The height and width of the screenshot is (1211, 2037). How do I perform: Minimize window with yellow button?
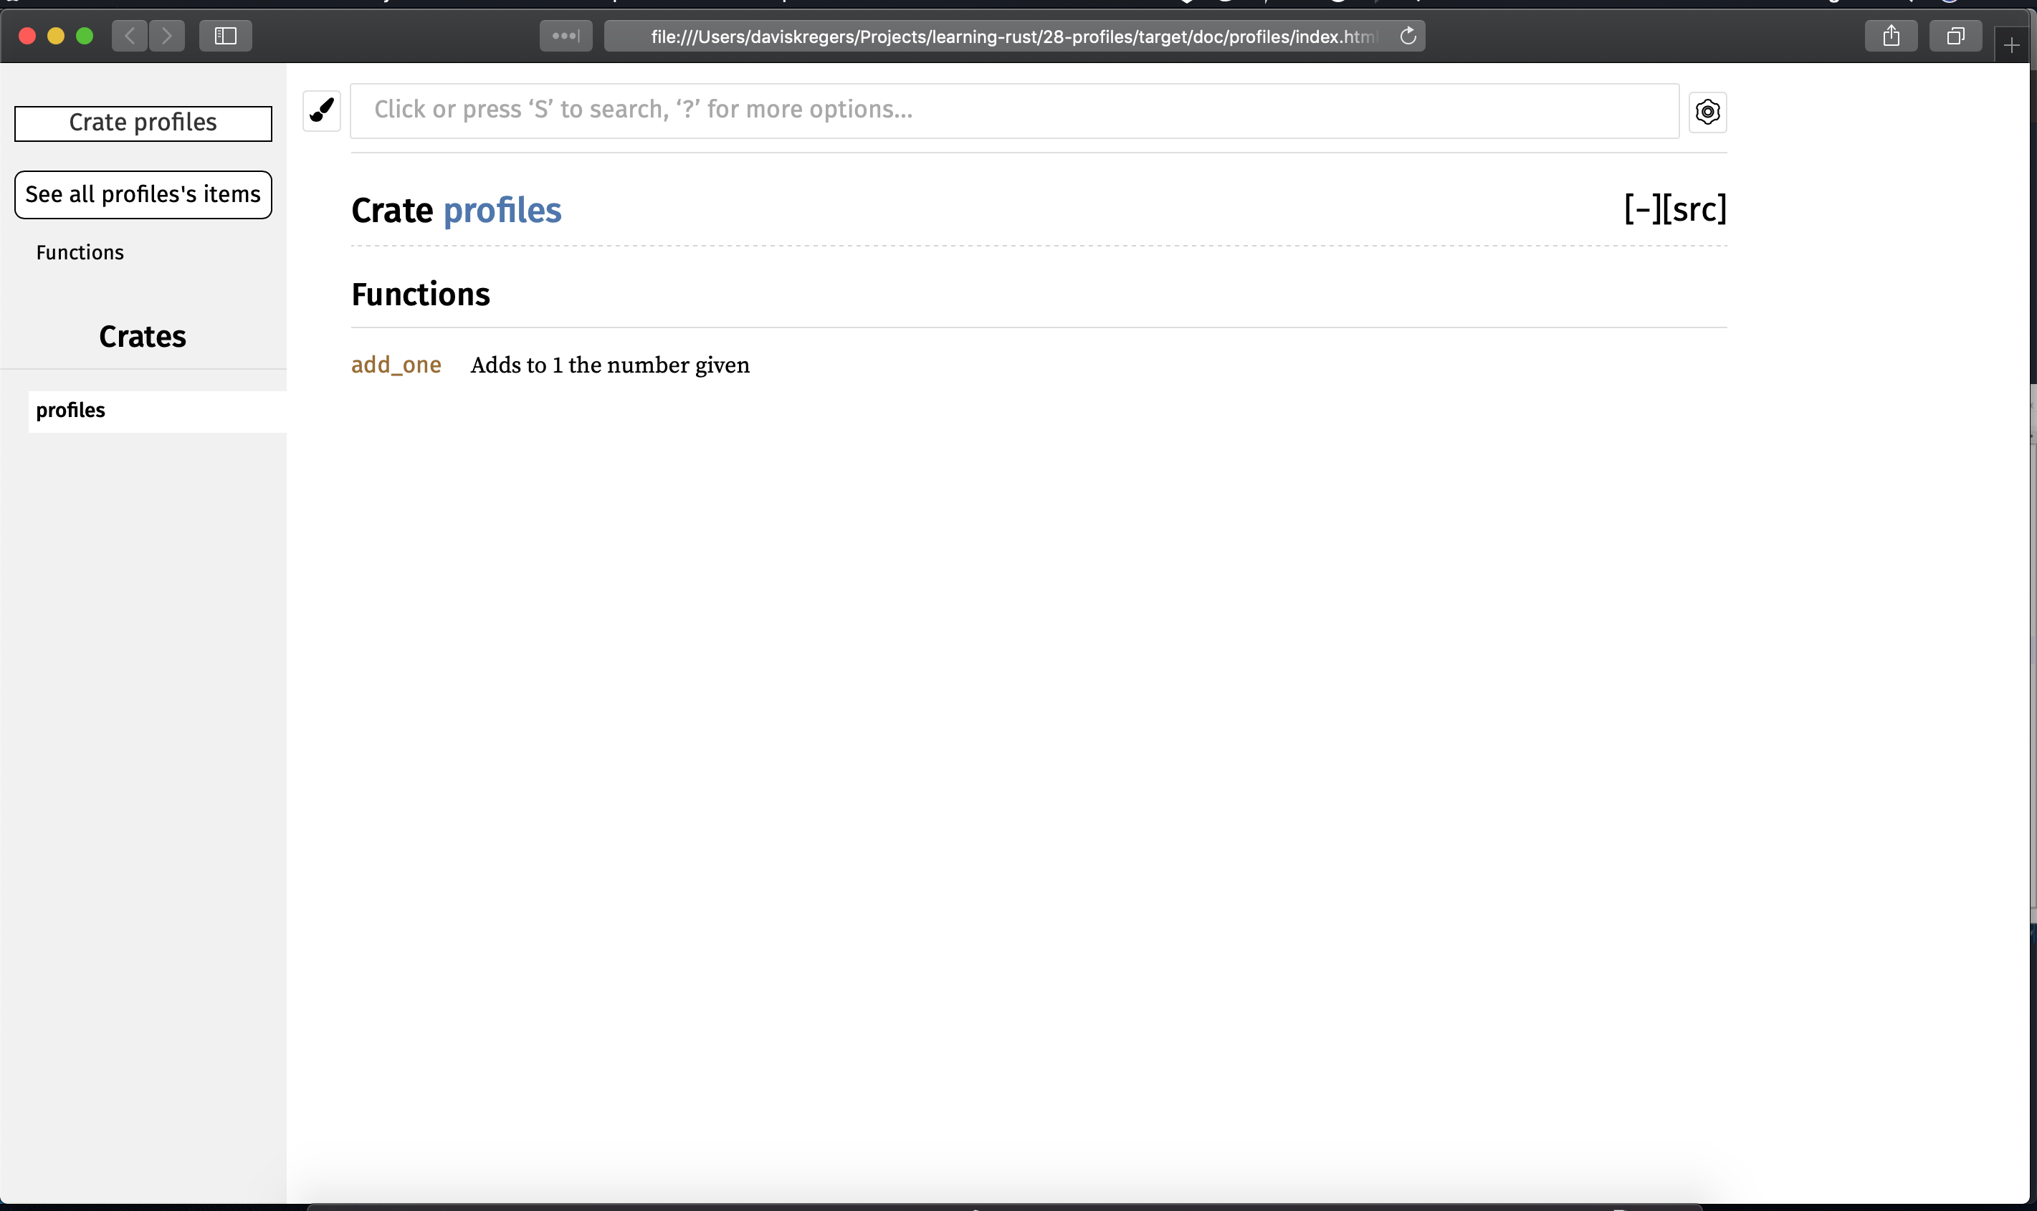(x=55, y=36)
